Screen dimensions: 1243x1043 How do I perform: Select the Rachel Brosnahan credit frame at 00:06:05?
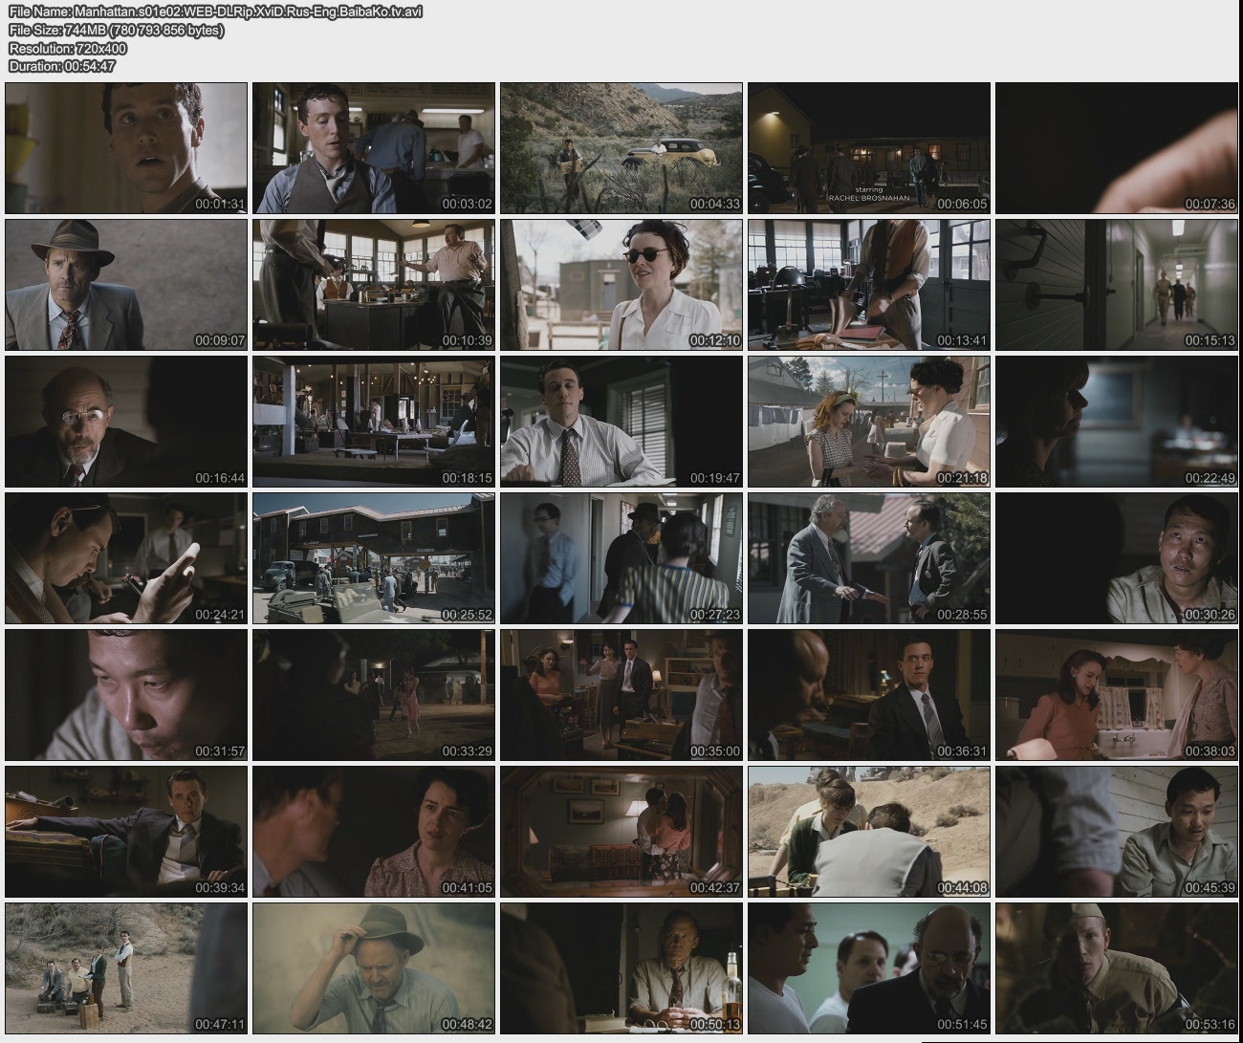[x=868, y=148]
